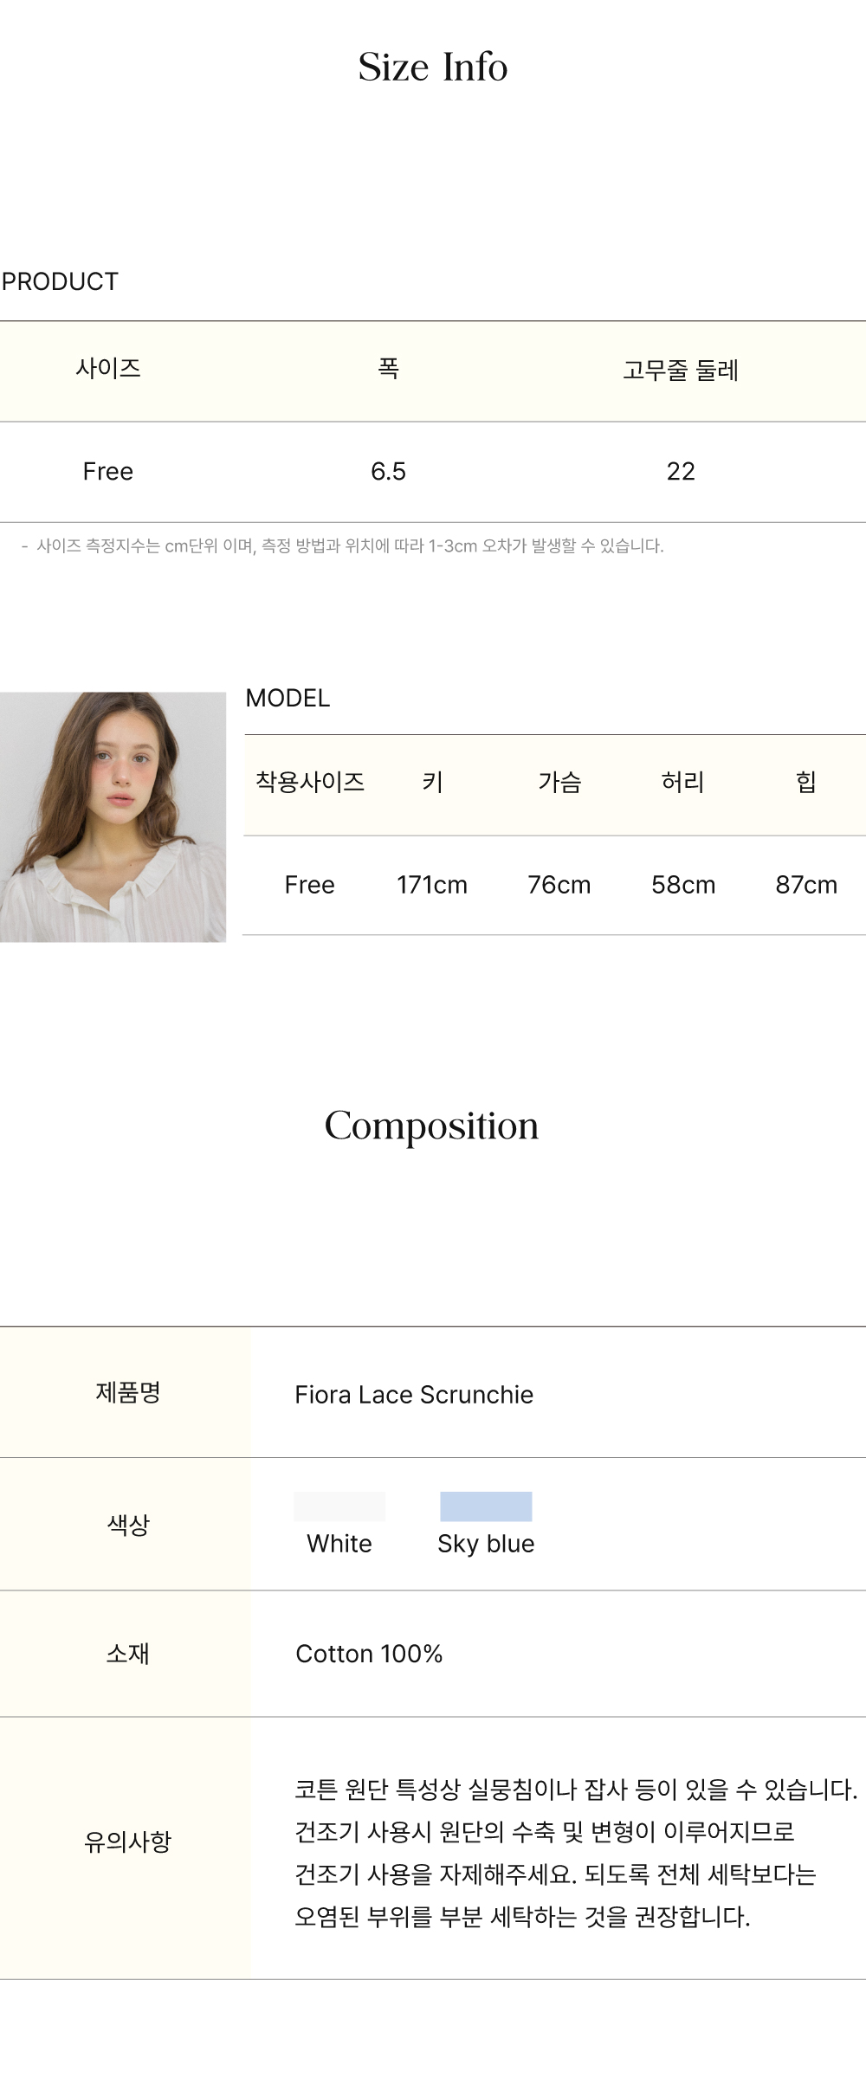Click the 폭 value 6.5
This screenshot has width=866, height=2090.
click(388, 471)
